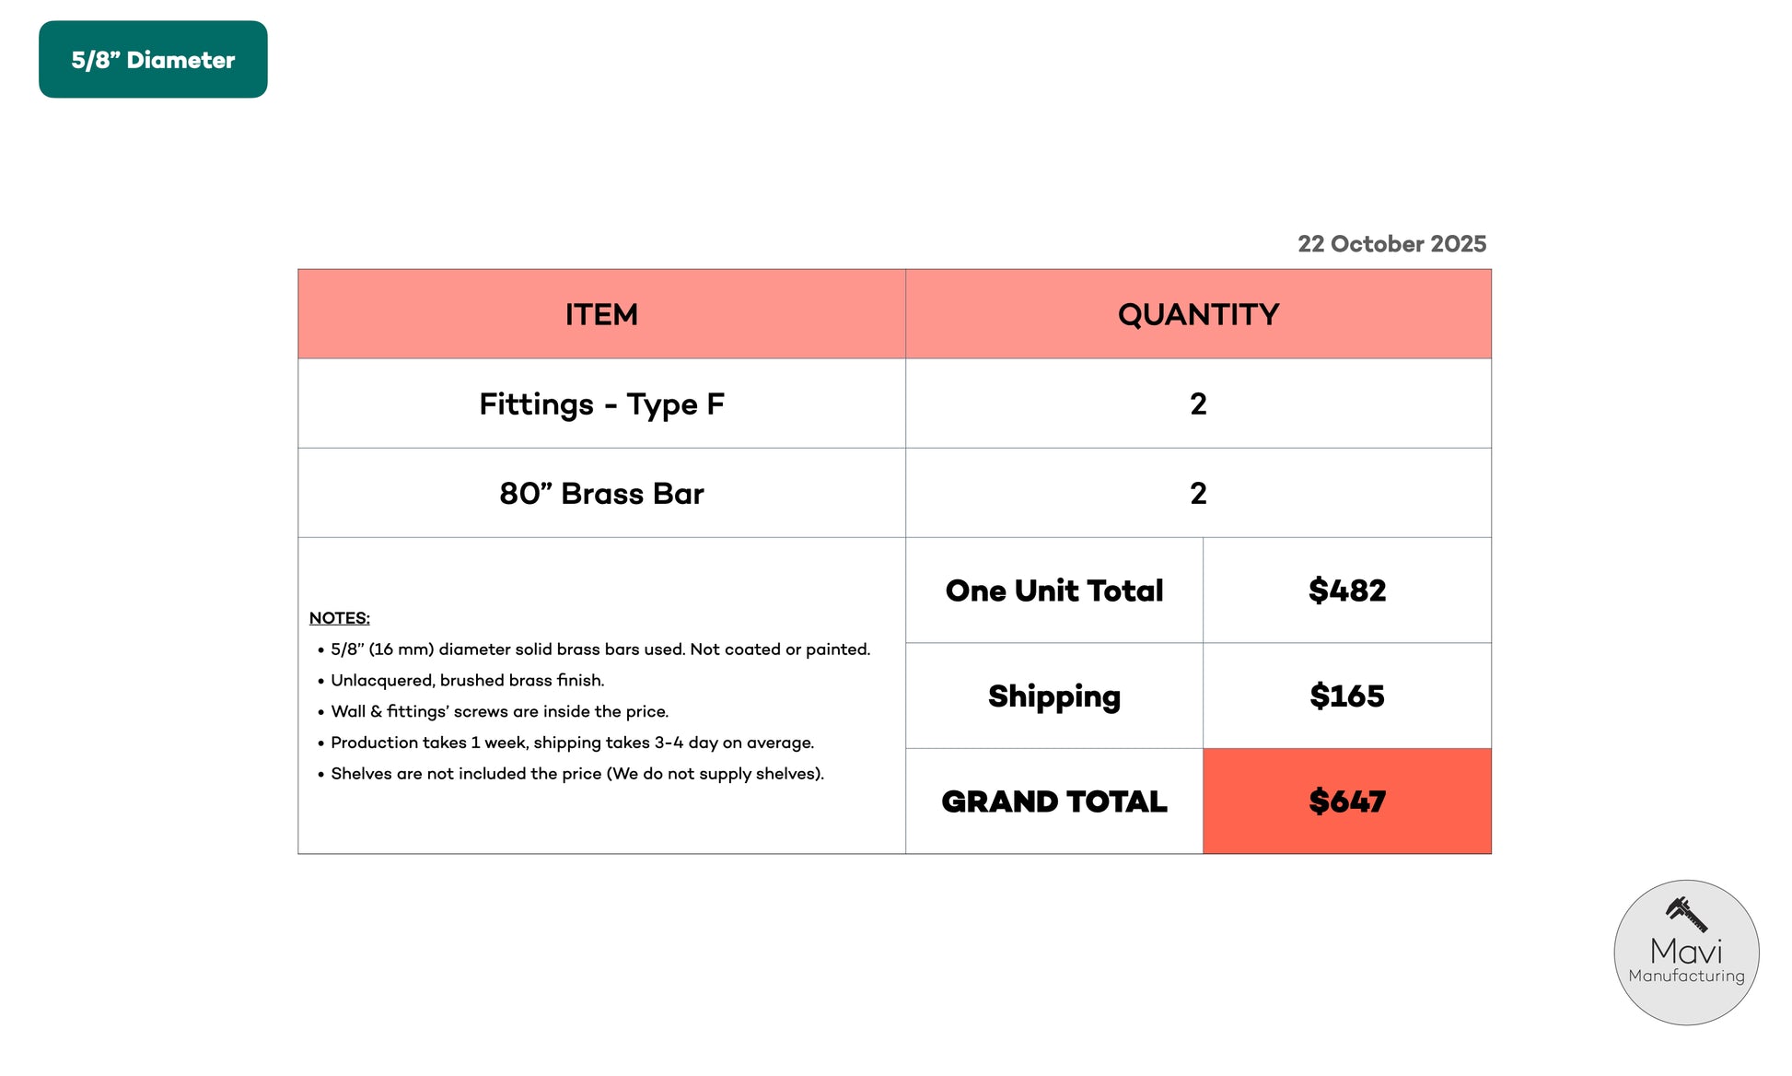Image resolution: width=1792 pixels, height=1076 pixels.
Task: Click the One Unit Total label
Action: pos(1054,591)
